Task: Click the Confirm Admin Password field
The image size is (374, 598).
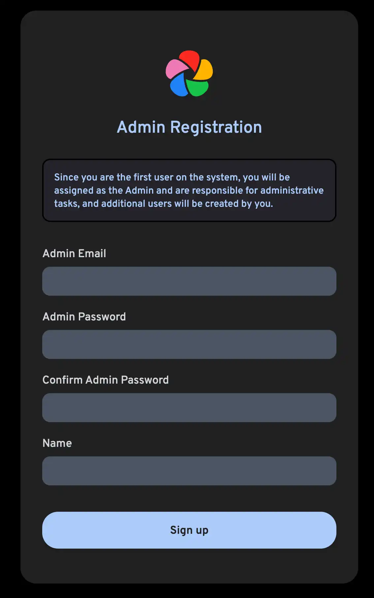Action: coord(189,408)
